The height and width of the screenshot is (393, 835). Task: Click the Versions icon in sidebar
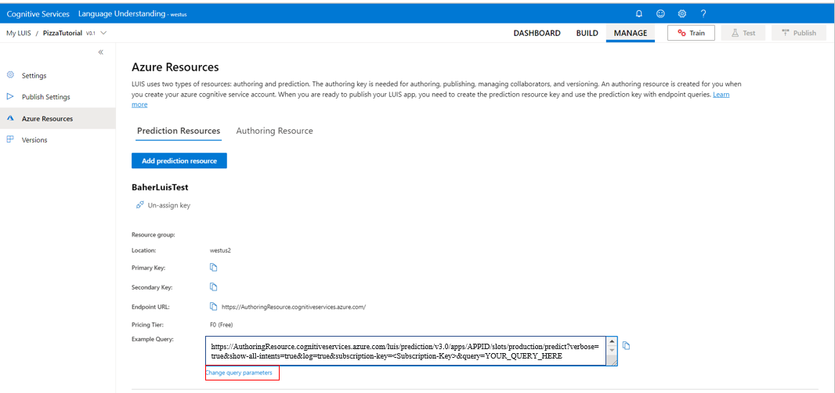[10, 139]
